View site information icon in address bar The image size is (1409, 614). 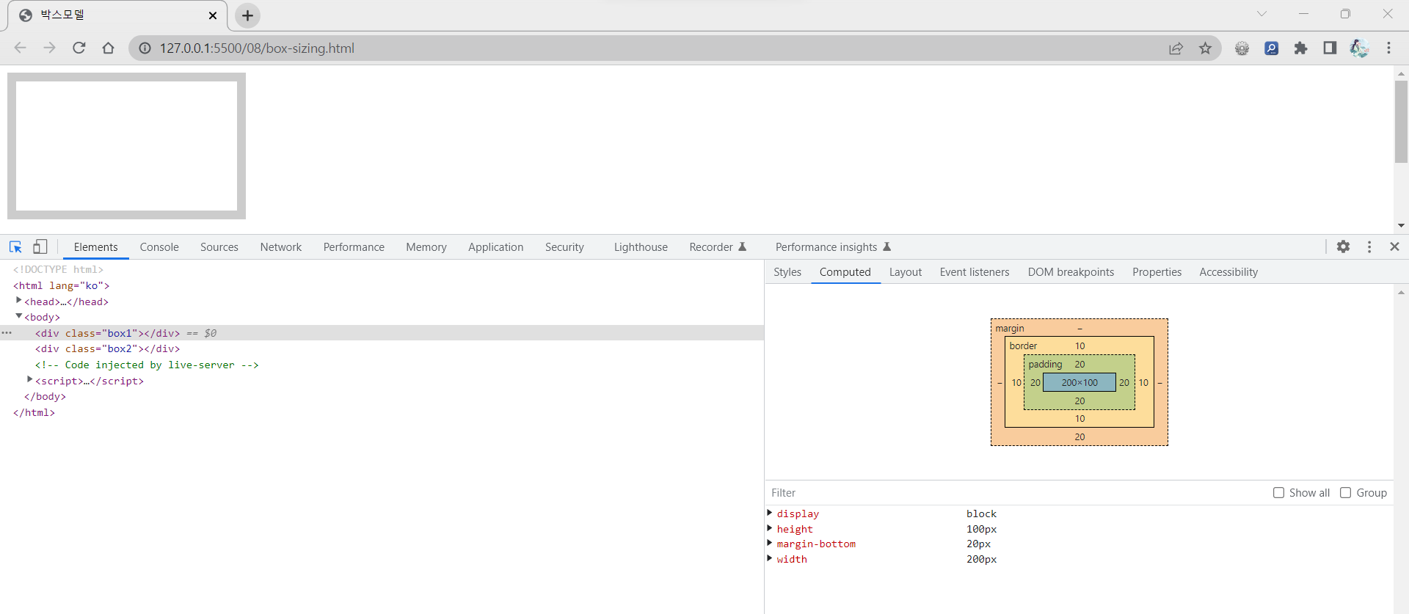coord(145,48)
